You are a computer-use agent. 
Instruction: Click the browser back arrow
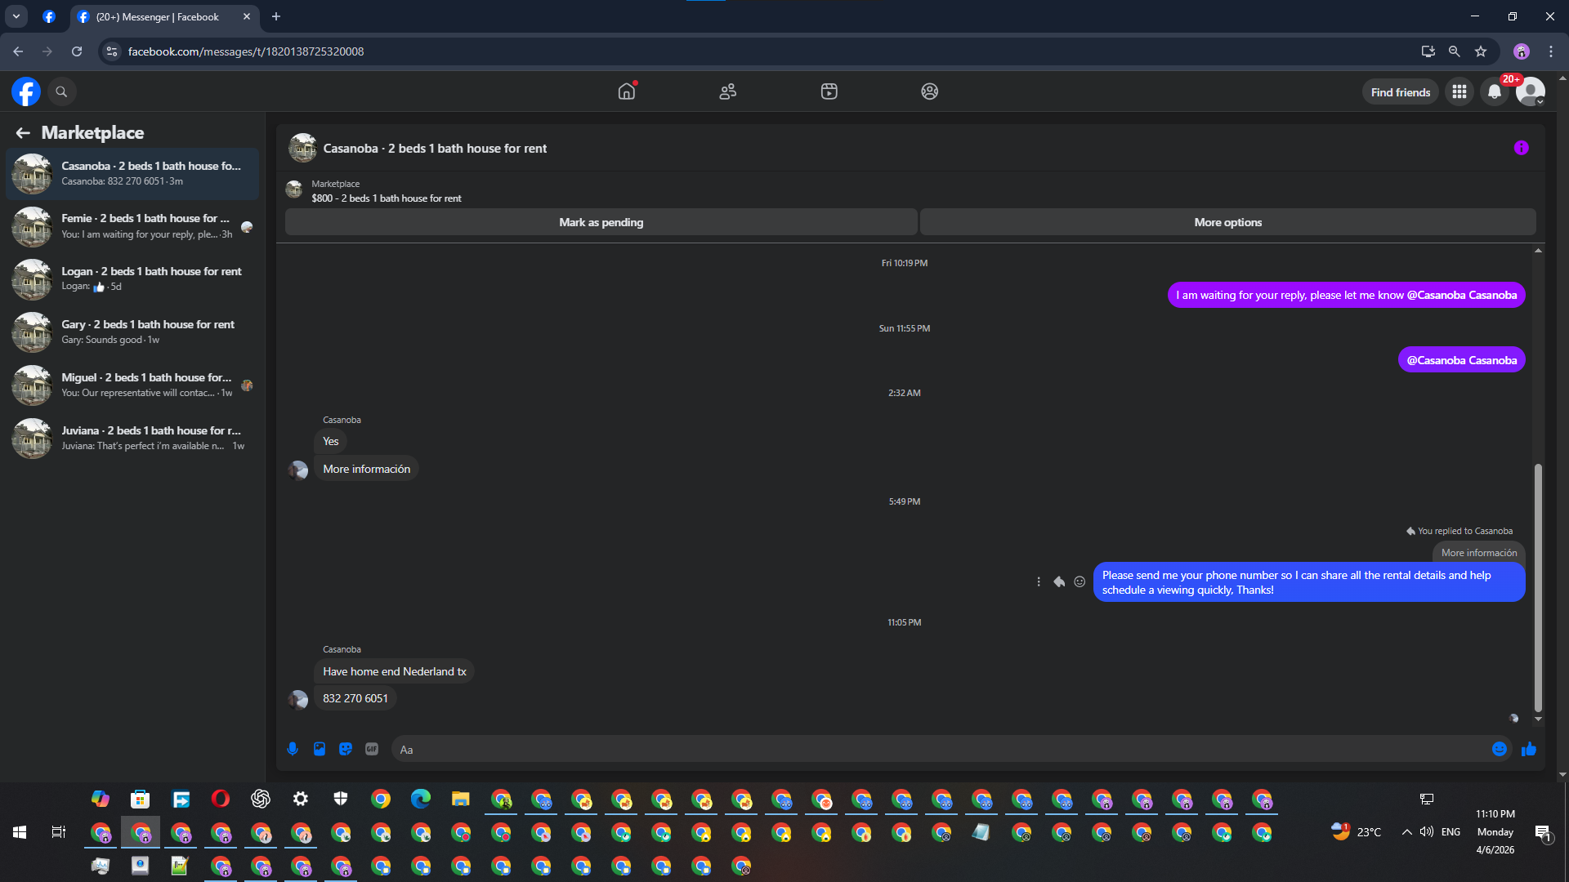point(18,51)
